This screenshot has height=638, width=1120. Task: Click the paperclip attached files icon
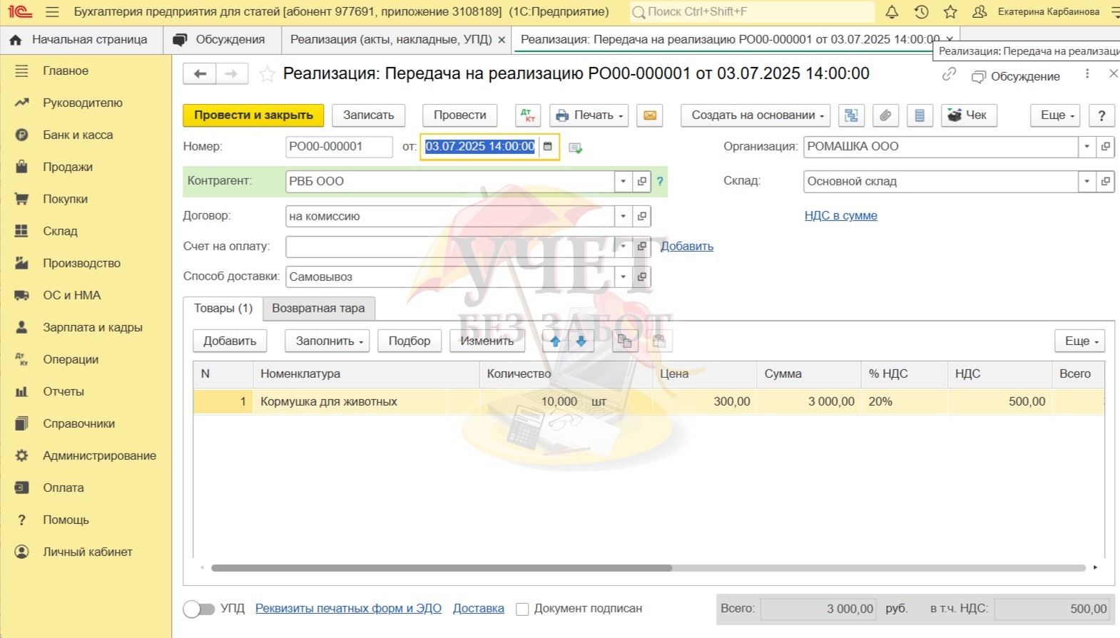coord(885,115)
